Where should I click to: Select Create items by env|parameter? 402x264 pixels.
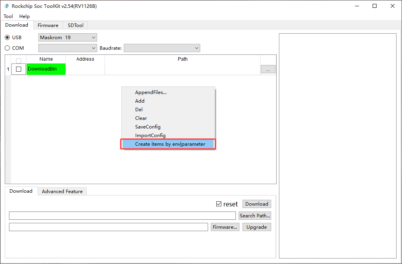pyautogui.click(x=168, y=144)
